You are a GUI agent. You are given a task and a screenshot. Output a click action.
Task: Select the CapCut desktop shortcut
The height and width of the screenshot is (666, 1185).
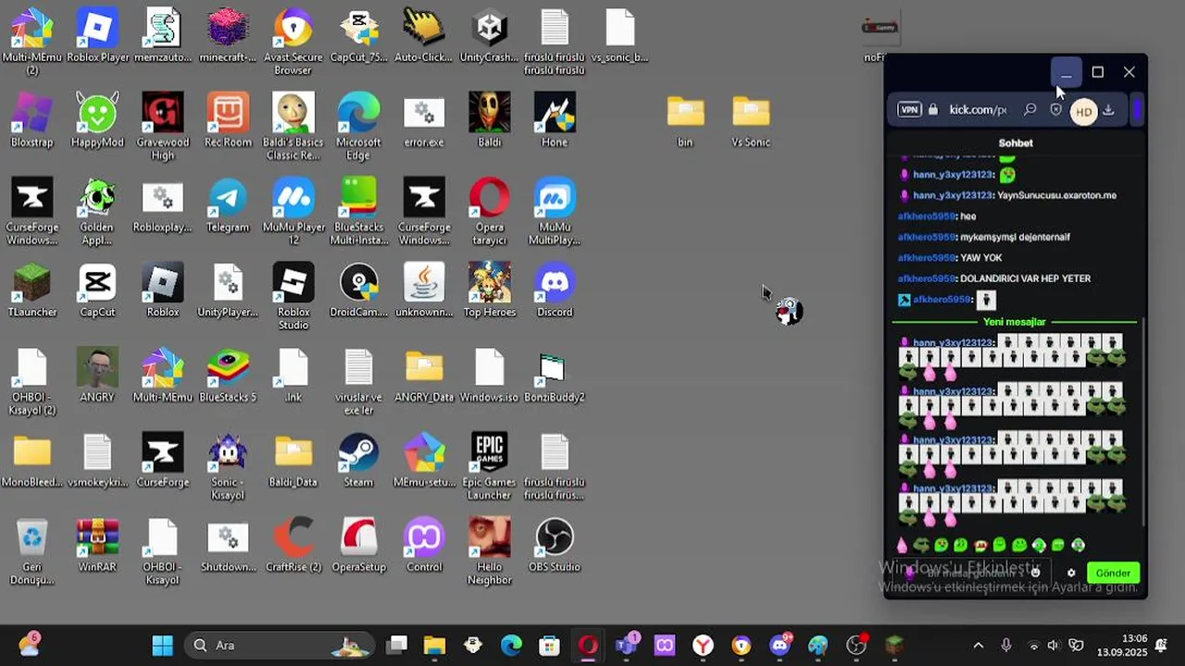coord(97,290)
